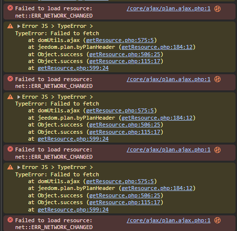Click the AI assistance icon on the bottom network error
The width and height of the screenshot is (237, 231).
coord(217,220)
